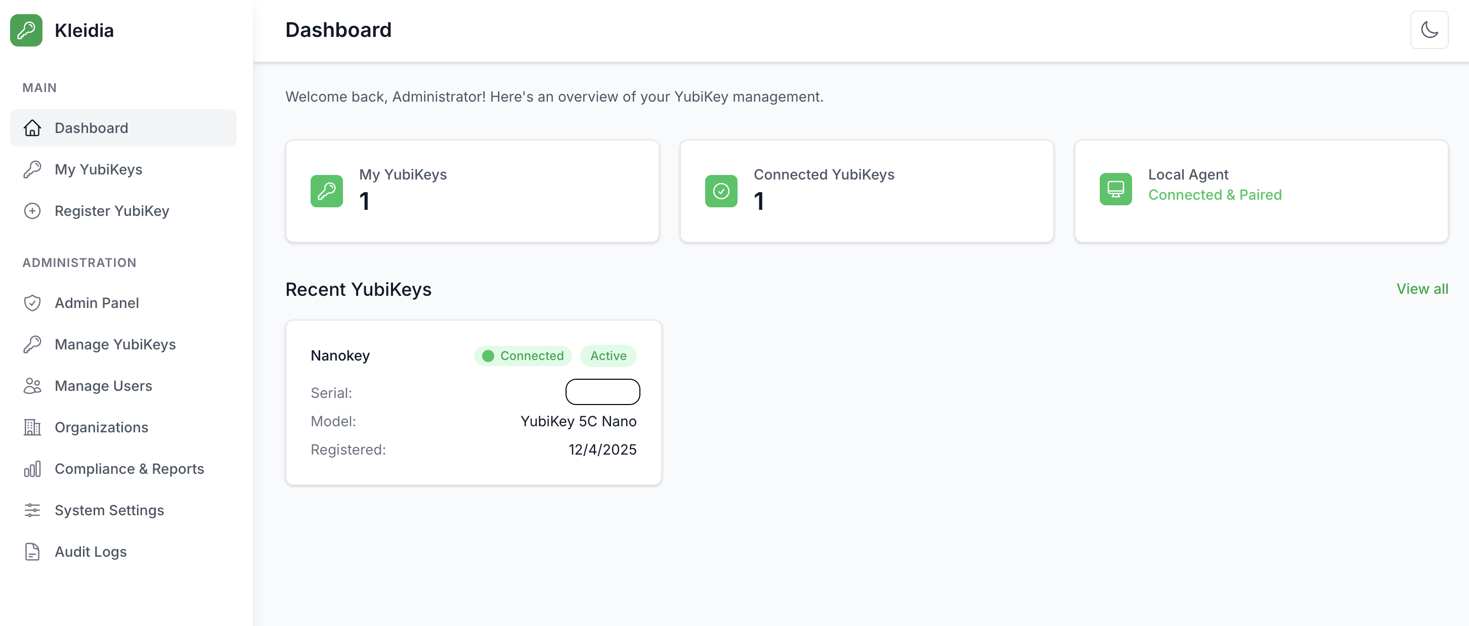Click the key icon next to My YubiKeys
The width and height of the screenshot is (1469, 626).
[32, 169]
